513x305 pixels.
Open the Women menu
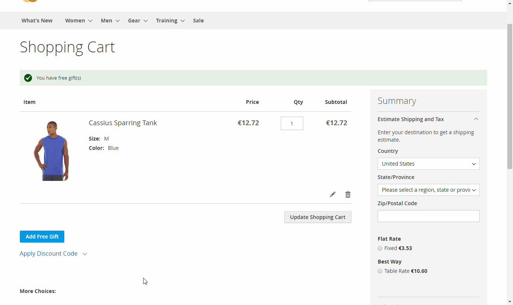point(79,21)
